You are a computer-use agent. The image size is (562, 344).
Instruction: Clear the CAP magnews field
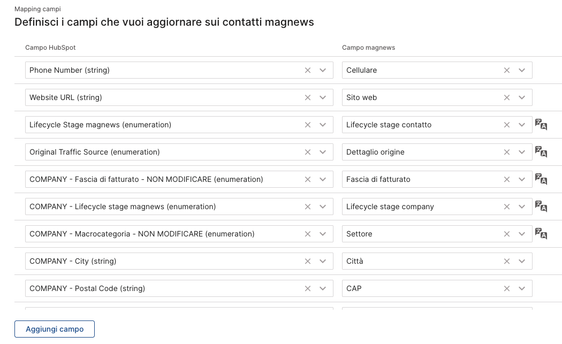(507, 288)
